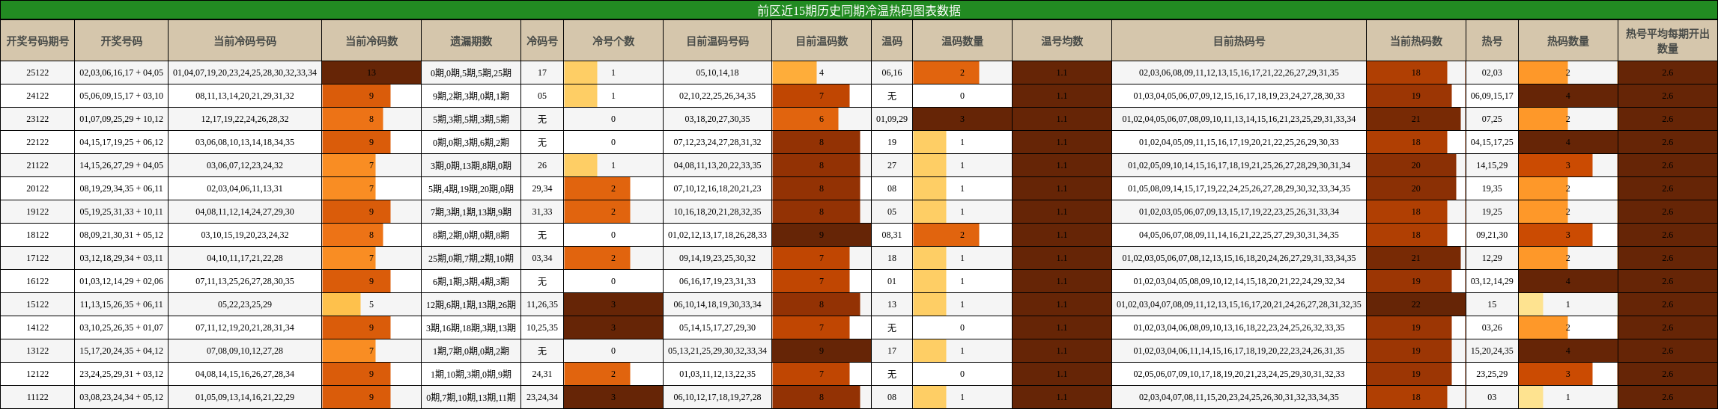Click cold number cell 23,24,34
This screenshot has height=409, width=1718.
(x=542, y=397)
